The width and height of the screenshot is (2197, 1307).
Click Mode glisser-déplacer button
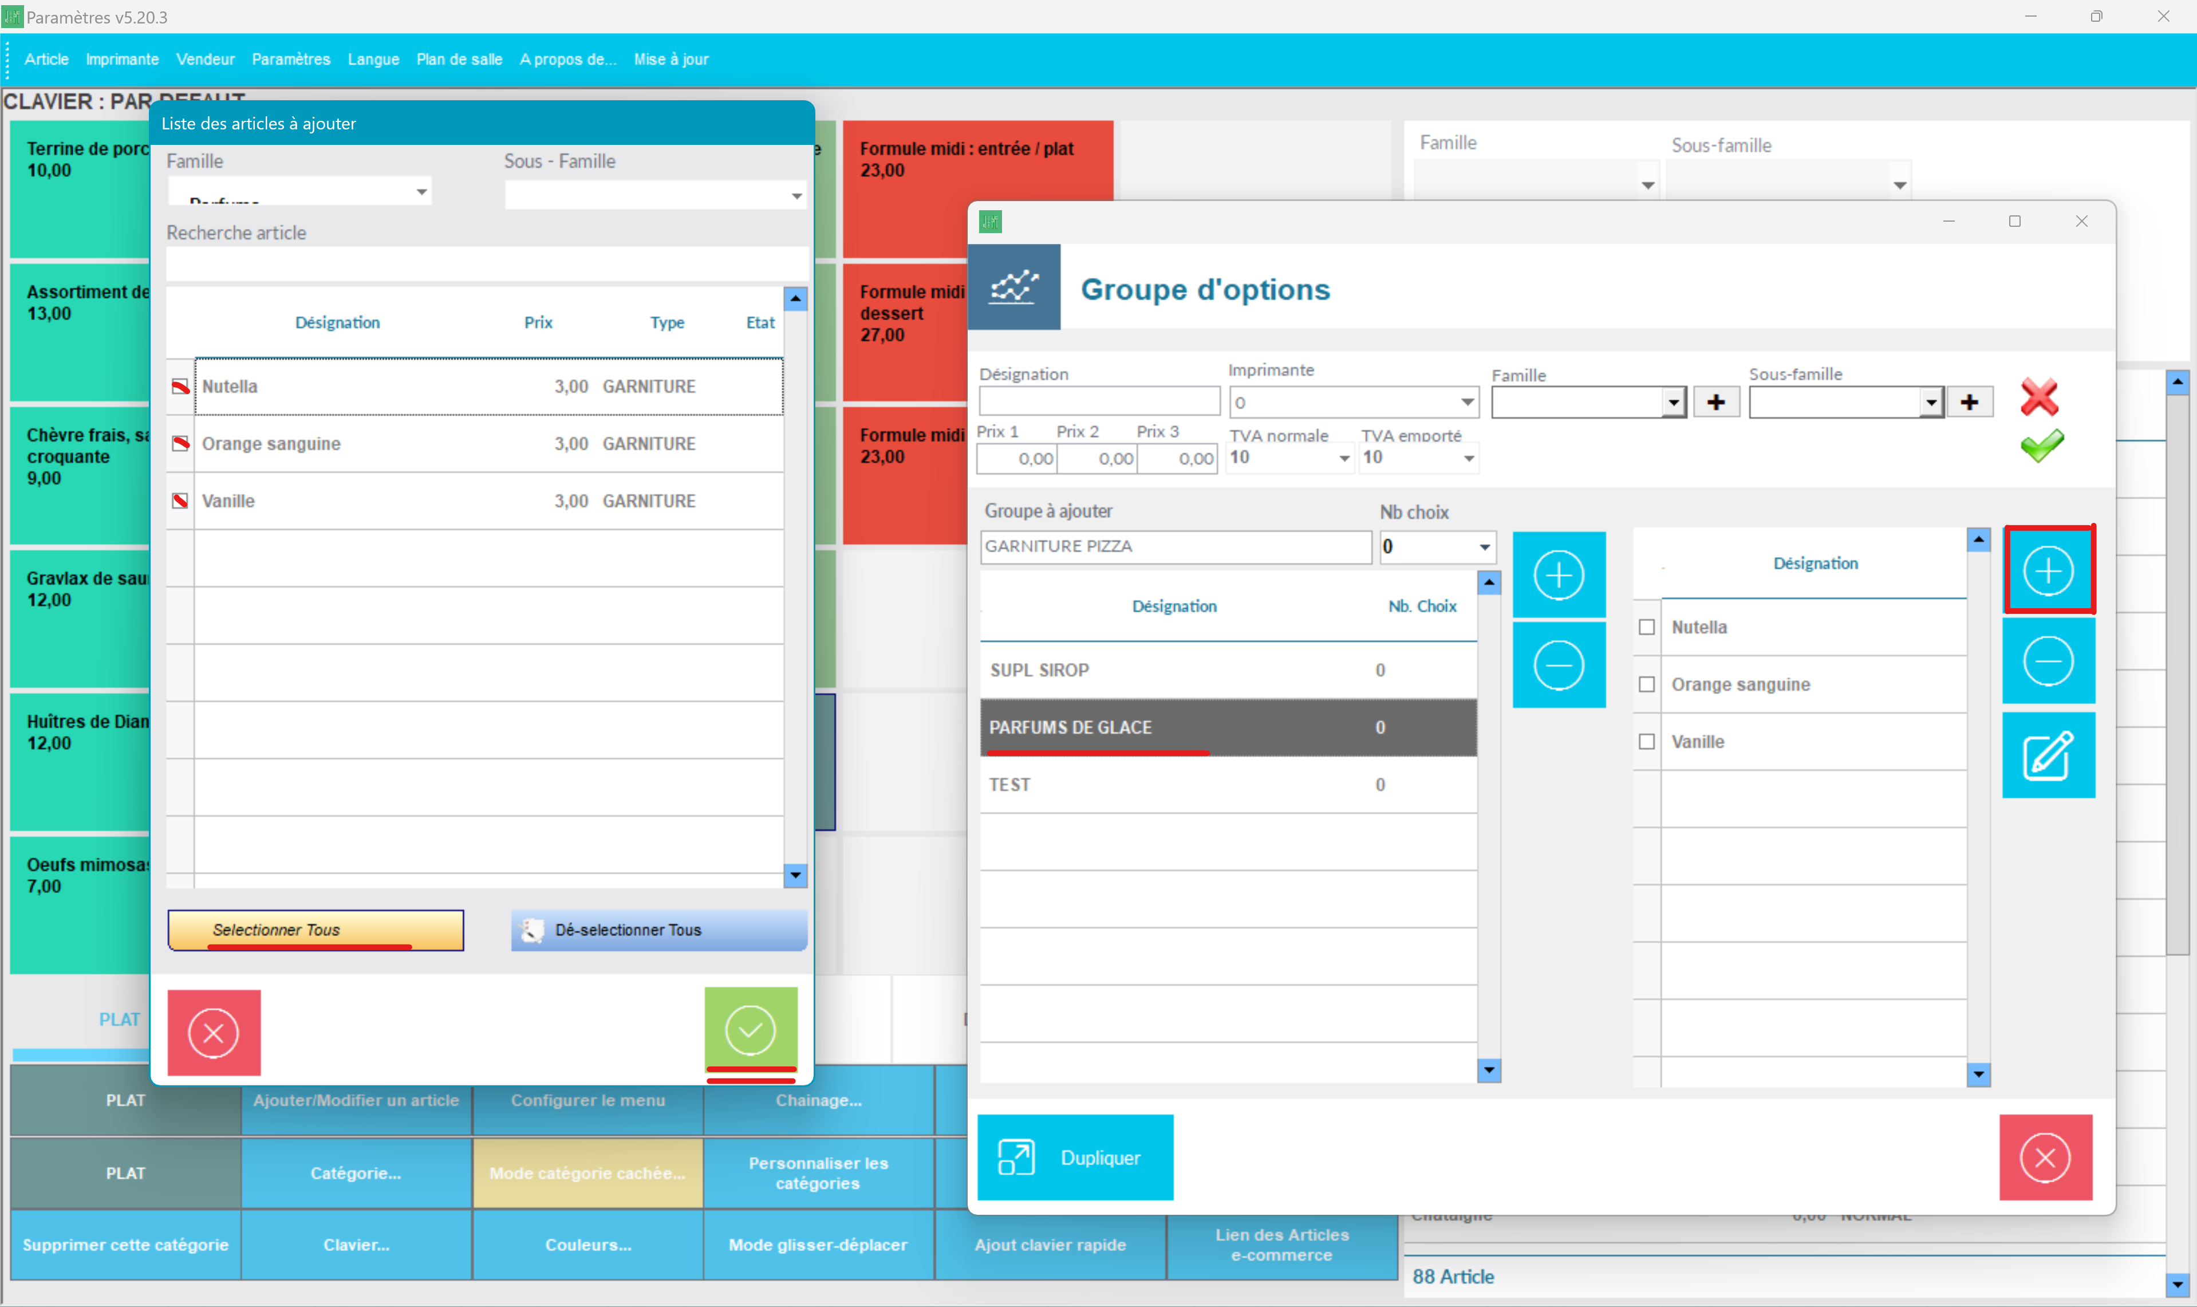[818, 1245]
